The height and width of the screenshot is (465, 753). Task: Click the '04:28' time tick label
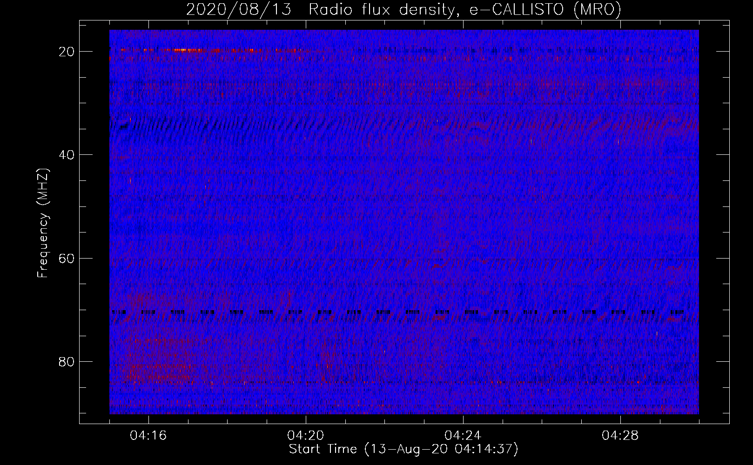point(620,436)
